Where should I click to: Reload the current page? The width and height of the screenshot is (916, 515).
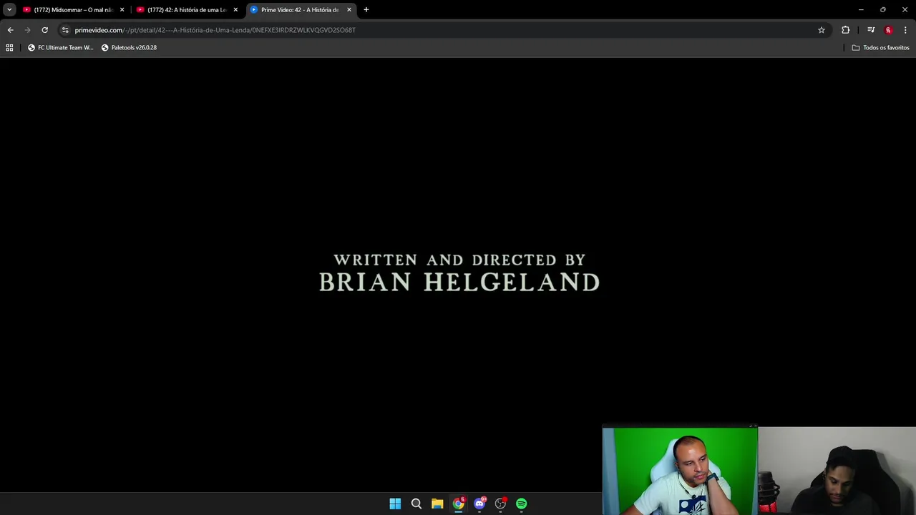click(44, 30)
